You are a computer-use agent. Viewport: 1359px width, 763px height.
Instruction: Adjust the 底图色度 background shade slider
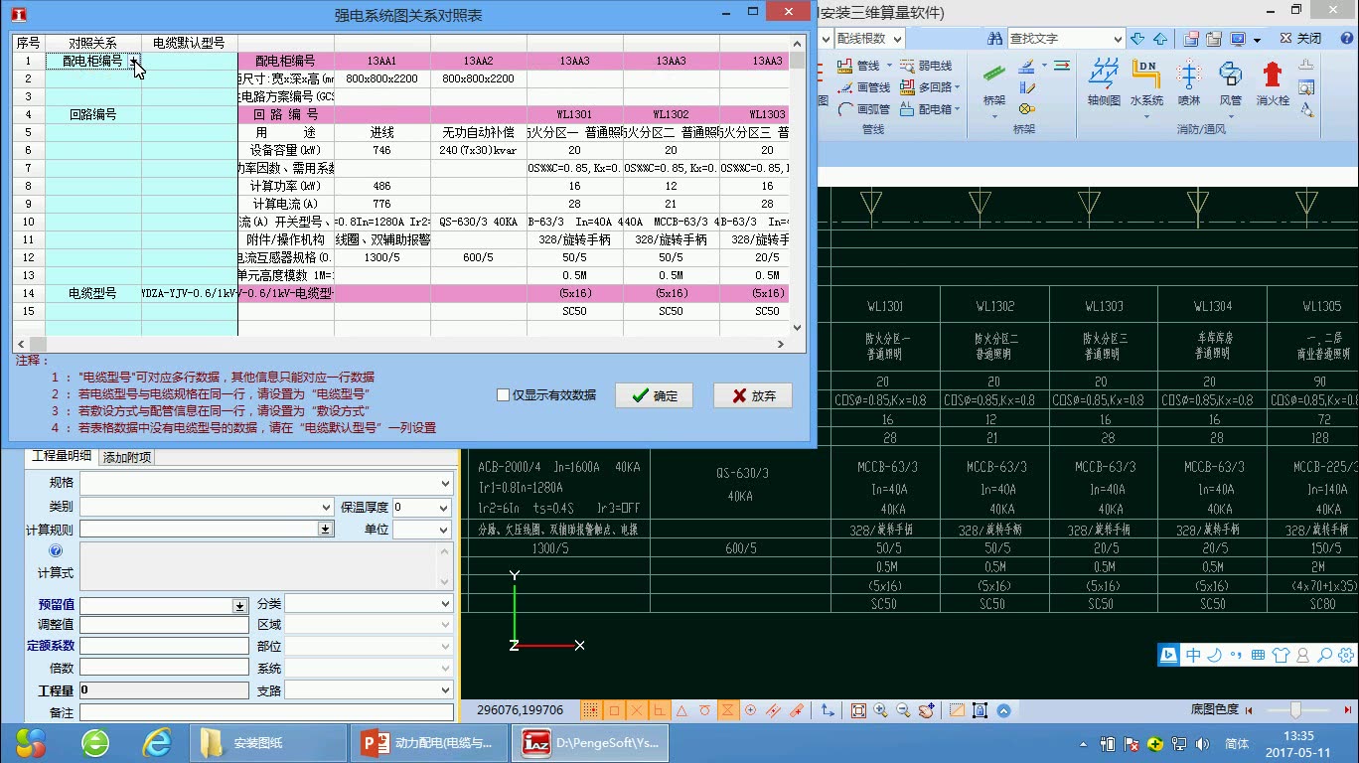(x=1294, y=709)
